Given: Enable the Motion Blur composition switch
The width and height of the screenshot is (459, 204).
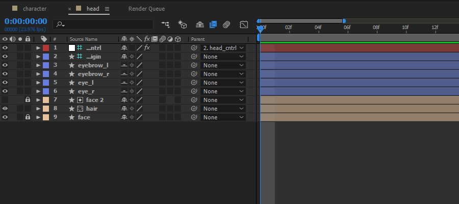Looking at the screenshot, I should click(226, 24).
